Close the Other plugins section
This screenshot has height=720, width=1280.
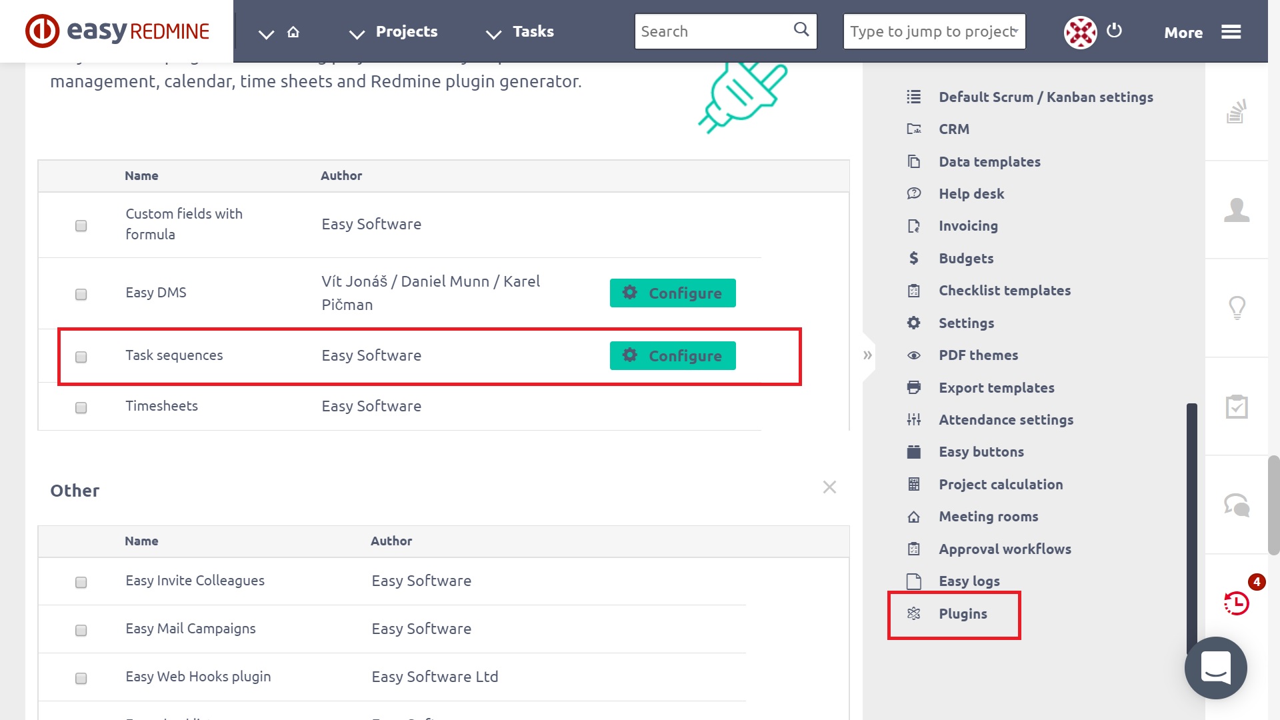pos(829,487)
